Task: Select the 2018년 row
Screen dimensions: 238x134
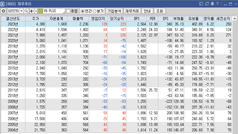Action: (x=116, y=52)
